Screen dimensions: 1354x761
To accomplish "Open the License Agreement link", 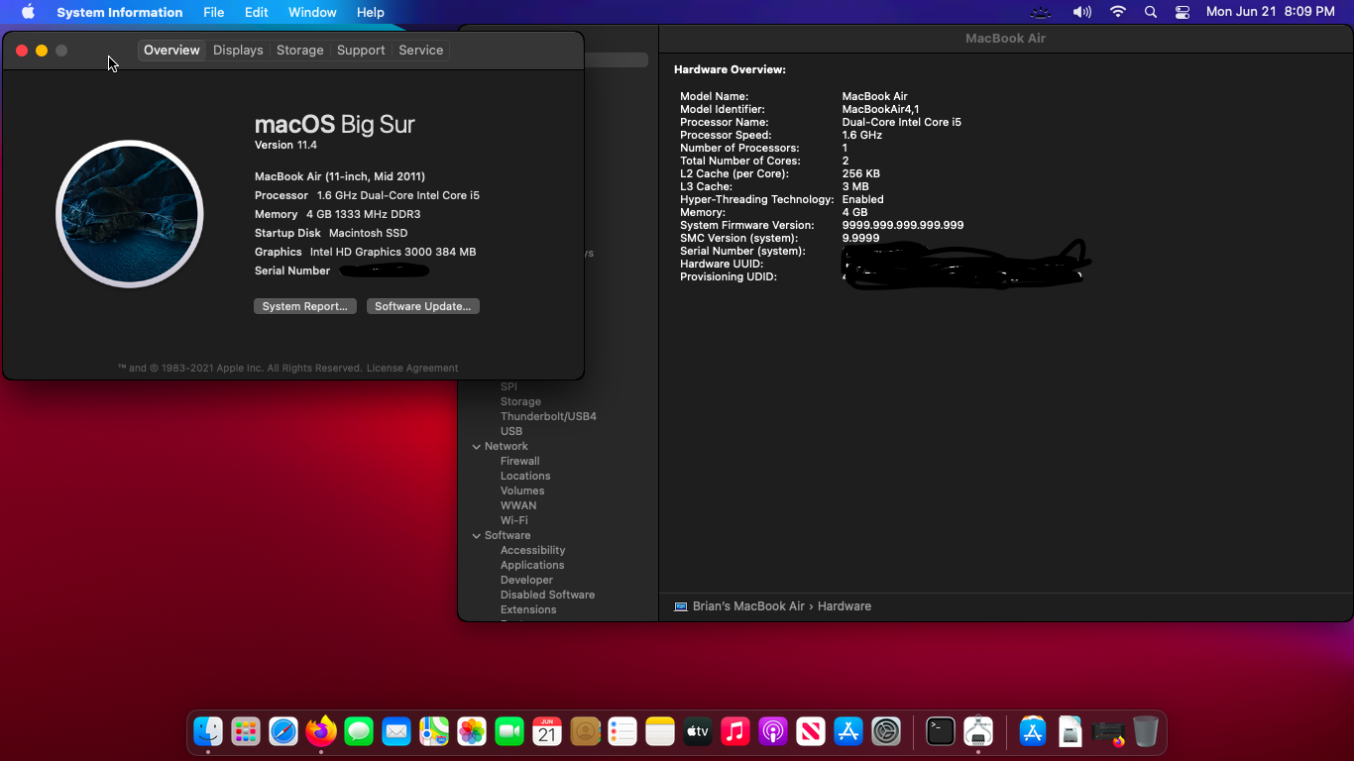I will pos(412,368).
